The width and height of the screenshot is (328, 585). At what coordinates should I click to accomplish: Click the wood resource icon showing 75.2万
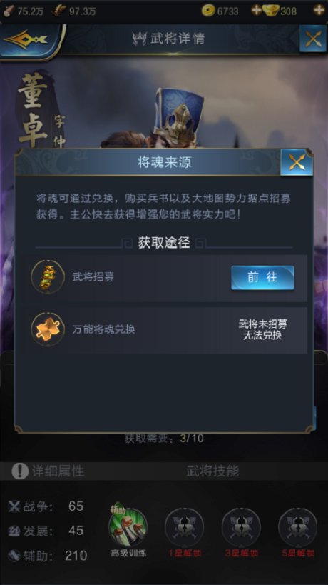coord(9,11)
